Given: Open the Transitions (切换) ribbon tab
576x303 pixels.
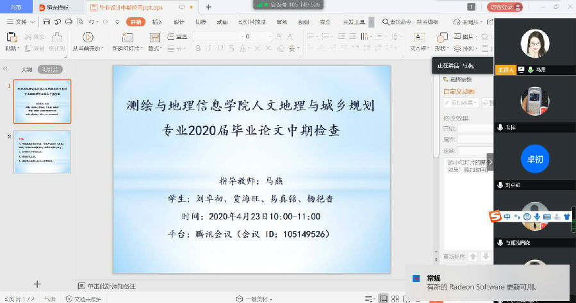Looking at the screenshot, I should 201,22.
